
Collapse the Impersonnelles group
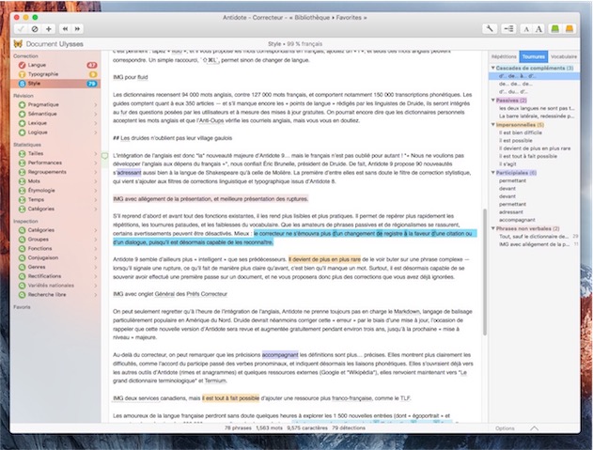493,124
